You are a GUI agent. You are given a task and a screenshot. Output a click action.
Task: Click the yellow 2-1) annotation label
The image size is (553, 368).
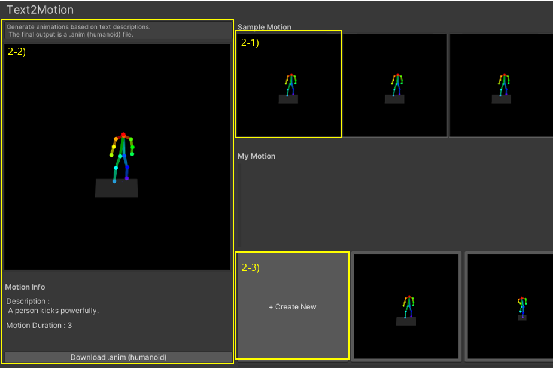coord(250,42)
